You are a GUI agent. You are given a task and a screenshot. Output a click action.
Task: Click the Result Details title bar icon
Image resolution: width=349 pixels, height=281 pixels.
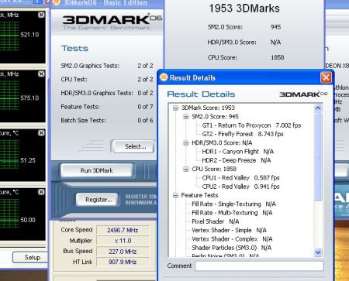coord(164,77)
